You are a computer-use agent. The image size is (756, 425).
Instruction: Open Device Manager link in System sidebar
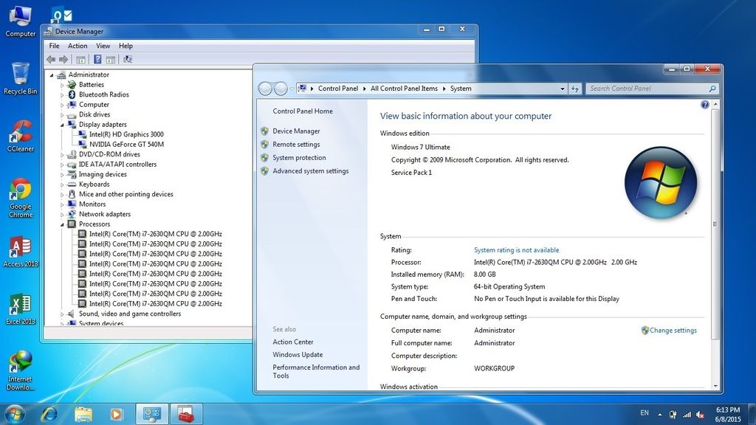coord(296,131)
